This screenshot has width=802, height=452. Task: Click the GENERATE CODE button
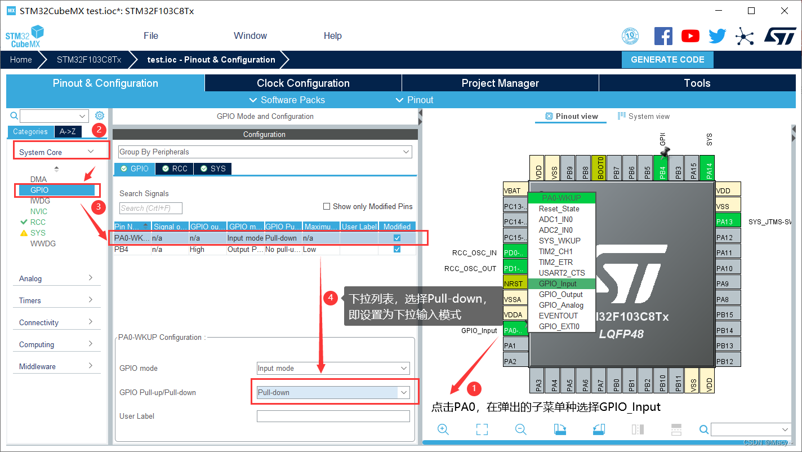coord(667,59)
